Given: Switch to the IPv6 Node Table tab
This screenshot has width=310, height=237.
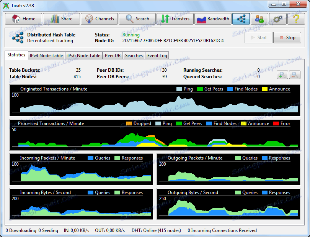Looking at the screenshot, I should [84, 56].
